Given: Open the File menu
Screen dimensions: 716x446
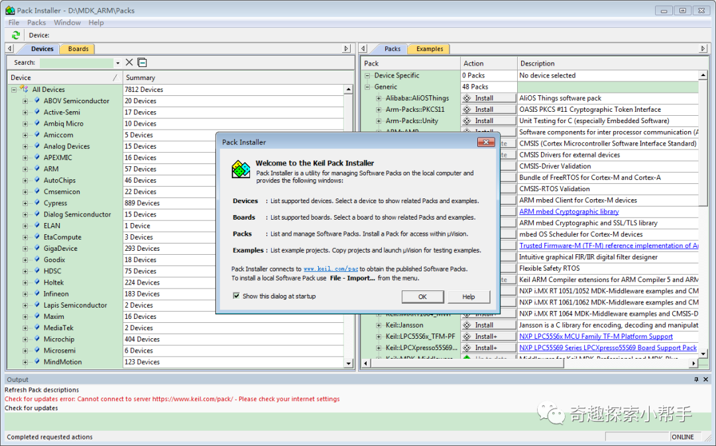Looking at the screenshot, I should (14, 22).
